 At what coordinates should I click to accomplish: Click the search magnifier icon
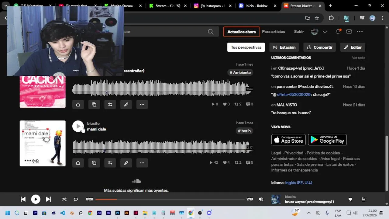211,32
